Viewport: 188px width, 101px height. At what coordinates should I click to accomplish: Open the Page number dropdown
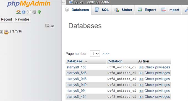coord(95,54)
